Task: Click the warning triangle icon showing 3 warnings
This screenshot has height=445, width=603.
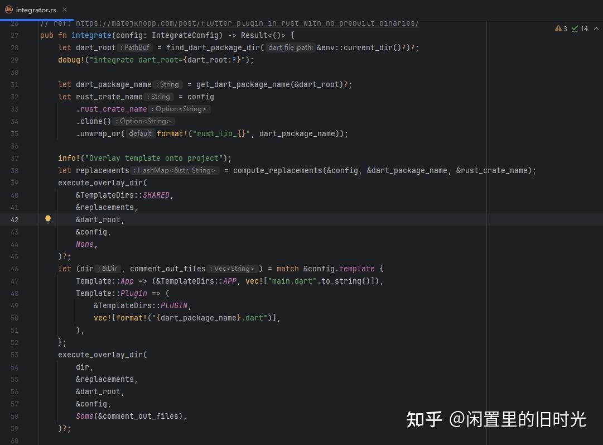Action: pyautogui.click(x=557, y=28)
